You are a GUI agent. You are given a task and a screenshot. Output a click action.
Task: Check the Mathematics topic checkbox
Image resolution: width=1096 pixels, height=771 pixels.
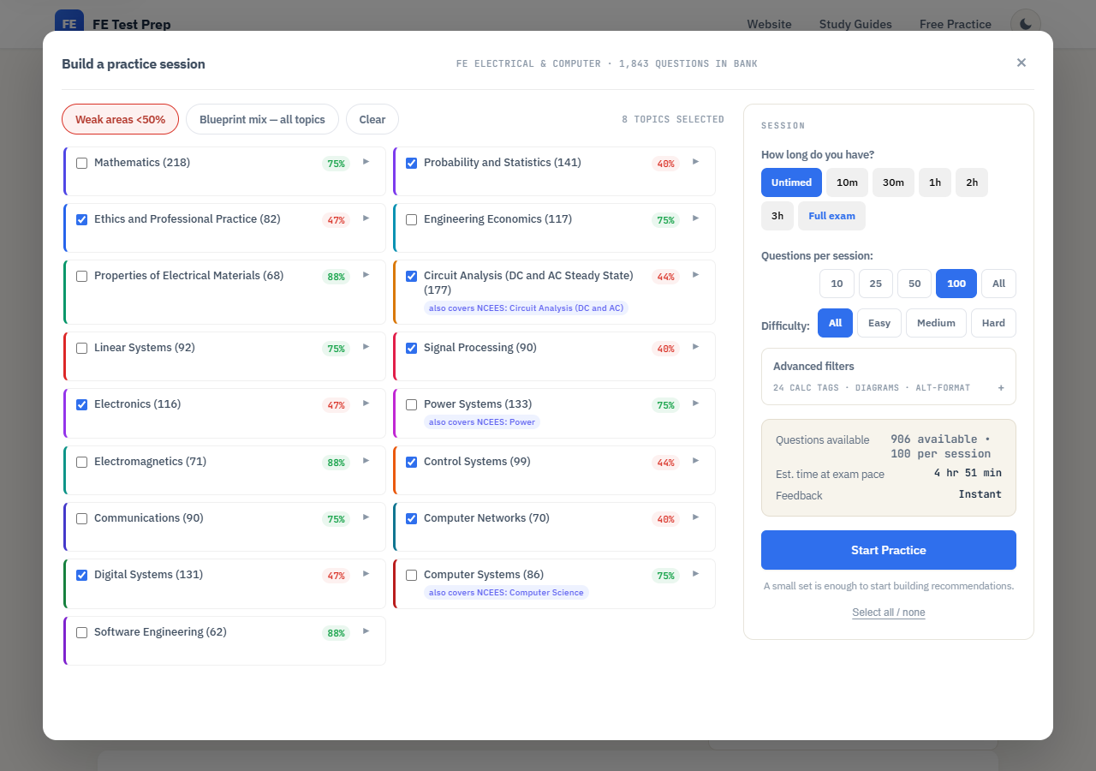point(82,163)
